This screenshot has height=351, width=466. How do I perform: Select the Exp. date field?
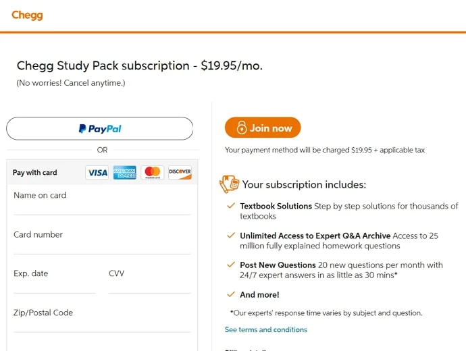click(54, 283)
